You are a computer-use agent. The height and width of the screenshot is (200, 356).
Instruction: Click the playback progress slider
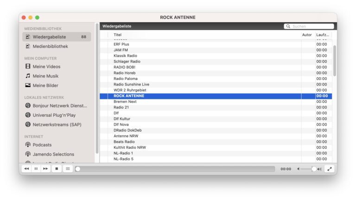[175, 169]
